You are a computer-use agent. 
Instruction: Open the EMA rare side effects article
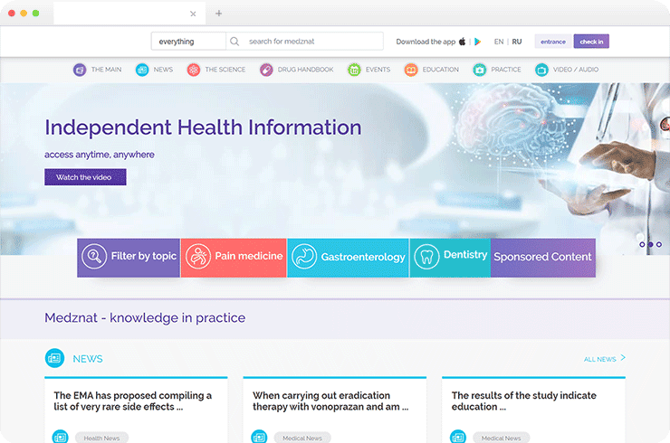click(133, 401)
